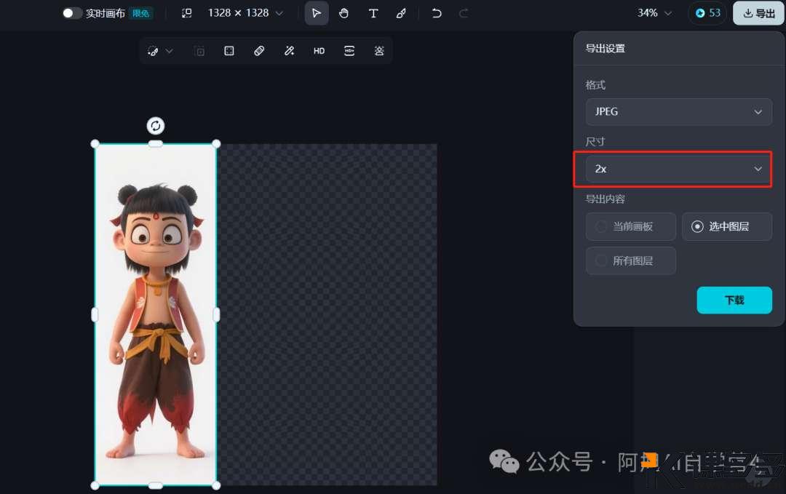Expand the inpaint tool options chevron
Image resolution: width=786 pixels, height=494 pixels.
170,51
